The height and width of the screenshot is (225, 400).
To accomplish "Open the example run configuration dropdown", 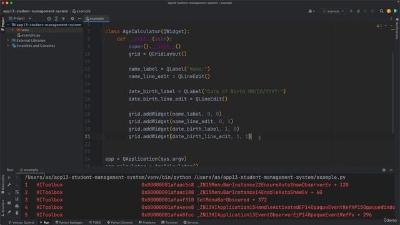I will point(333,11).
